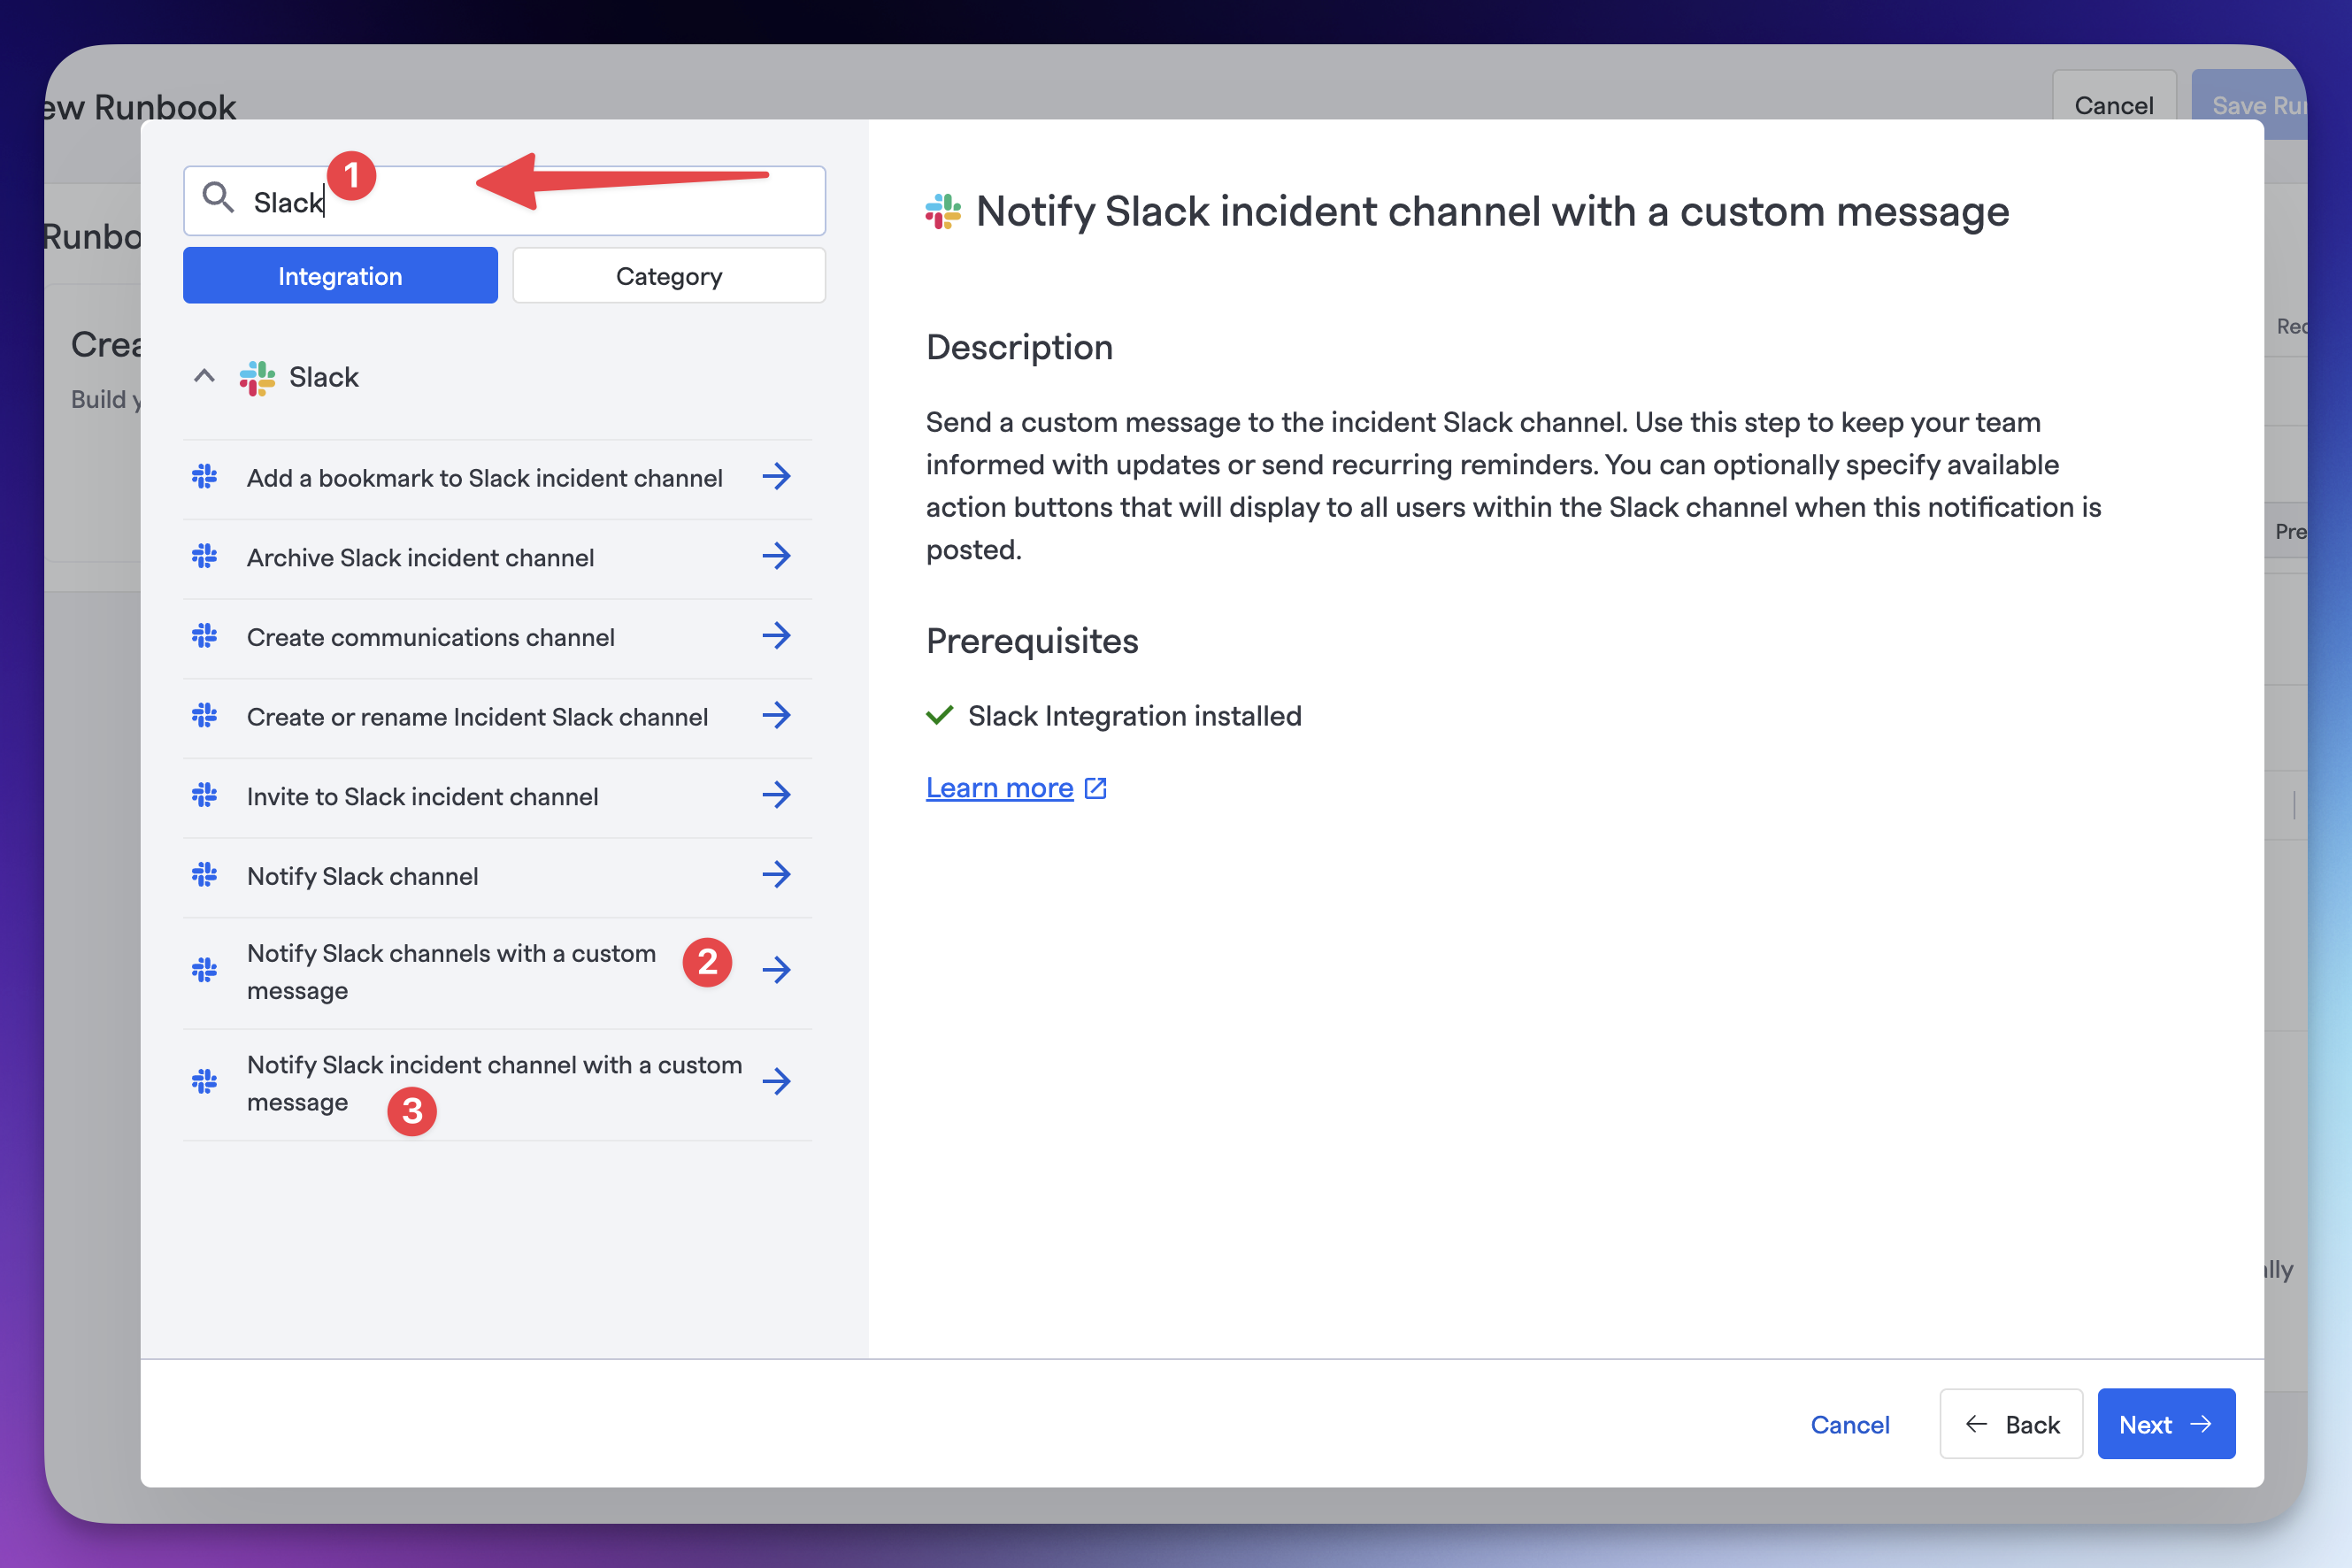Switch to the Integration tab
The image size is (2352, 1568).
(x=340, y=276)
